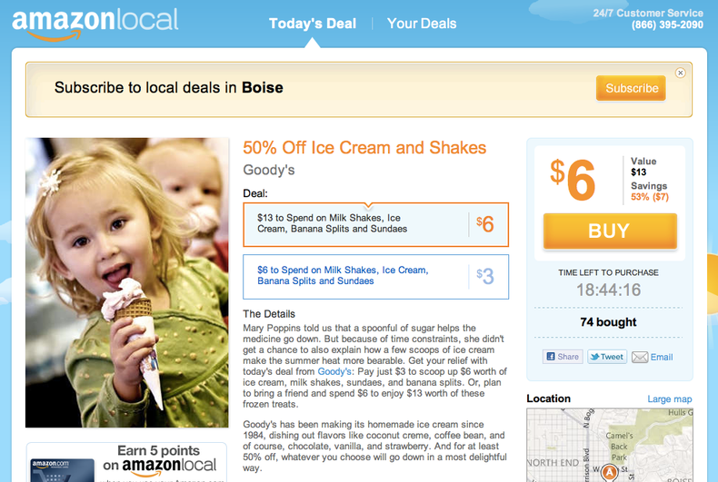Click the girl with ice cream photo
Viewport: 718px width, 482px height.
(127, 282)
